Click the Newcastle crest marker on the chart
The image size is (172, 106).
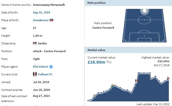coord(113,86)
